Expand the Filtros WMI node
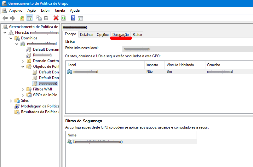Screen dimensions: 253x167 23,89
